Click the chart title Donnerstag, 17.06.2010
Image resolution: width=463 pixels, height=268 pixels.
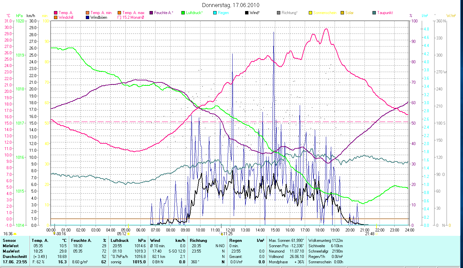tap(231, 5)
